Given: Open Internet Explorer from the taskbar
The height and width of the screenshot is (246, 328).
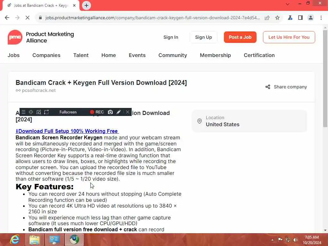Looking at the screenshot, I should [15, 240].
